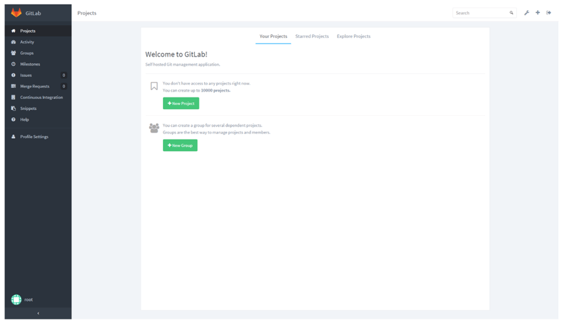Open Projects in the sidebar
The height and width of the screenshot is (321, 562).
coord(38,31)
